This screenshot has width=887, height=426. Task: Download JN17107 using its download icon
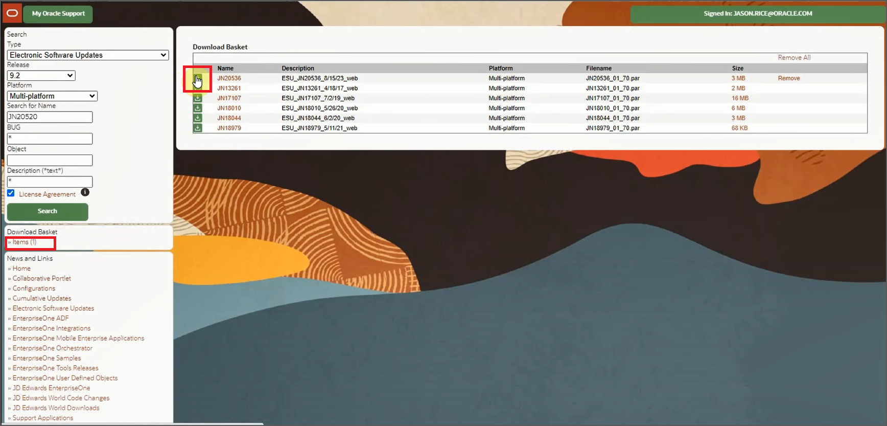(197, 98)
